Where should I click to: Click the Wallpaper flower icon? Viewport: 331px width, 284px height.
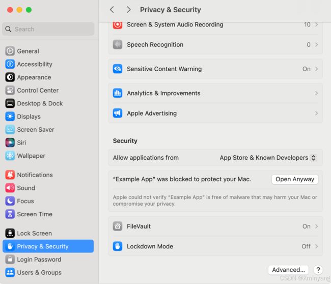10,156
